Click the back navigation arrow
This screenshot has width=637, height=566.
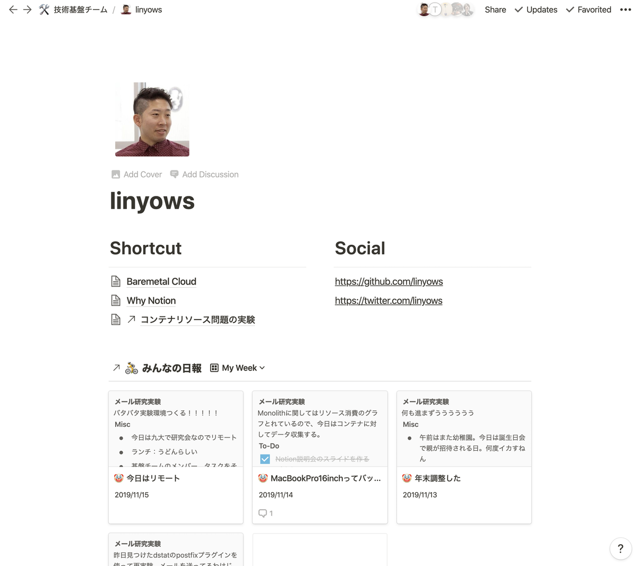13,10
